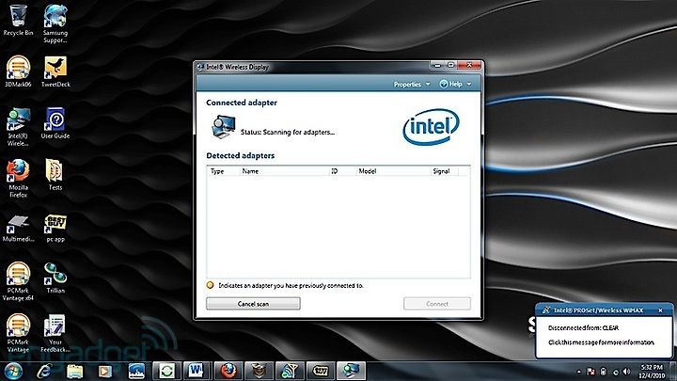Select the Tests folder on desktop
The image size is (677, 381).
(55, 175)
